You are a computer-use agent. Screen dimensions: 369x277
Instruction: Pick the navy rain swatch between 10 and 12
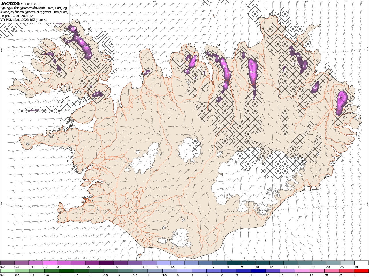258,271
